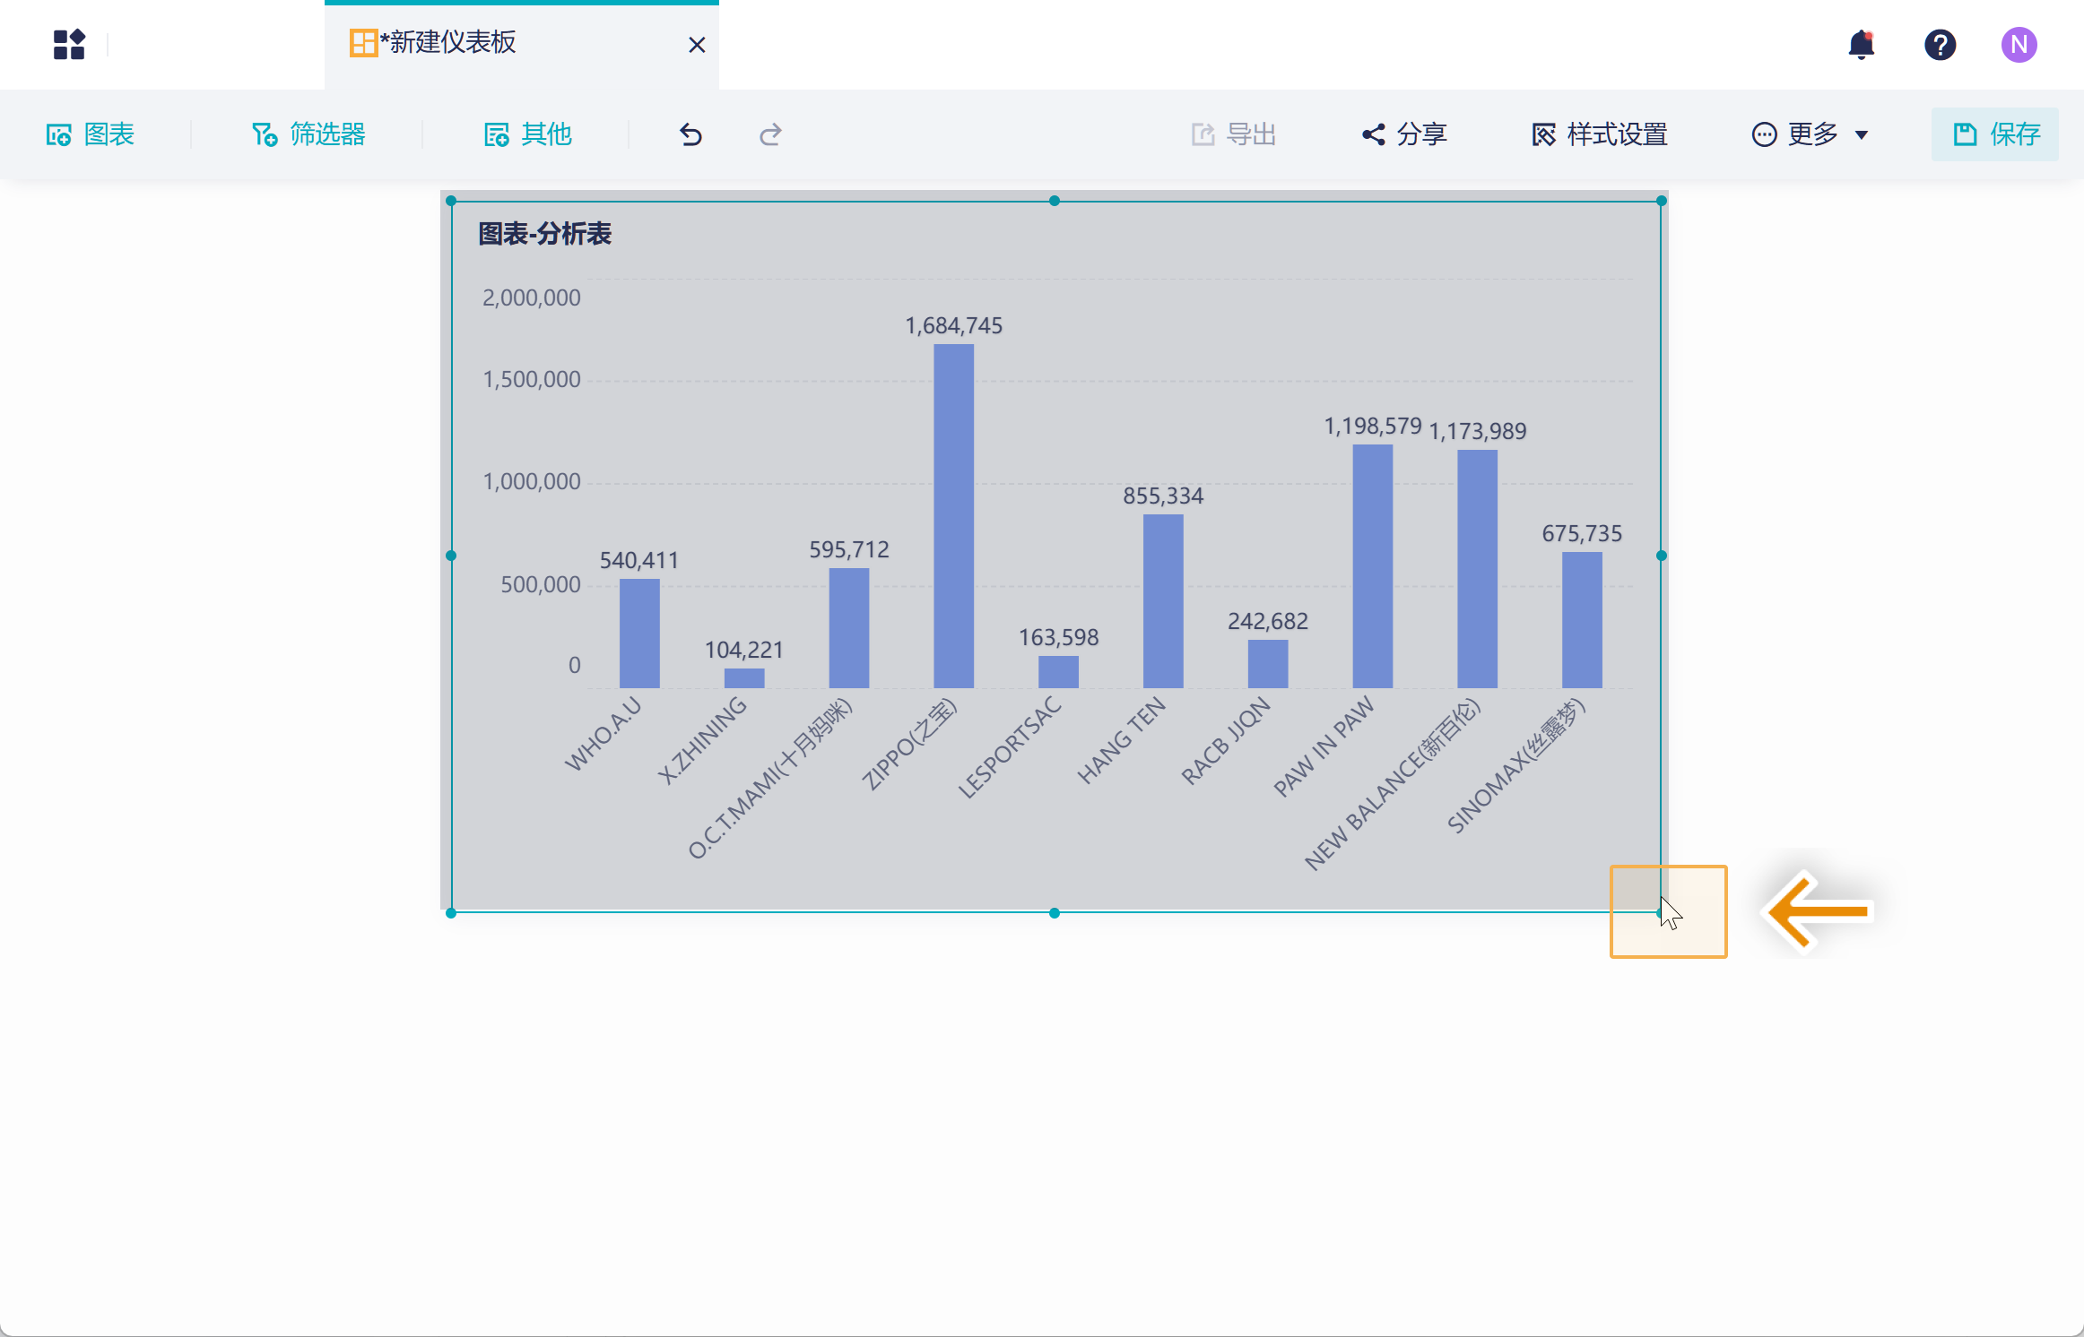Open the user avatar N menu

click(x=2019, y=45)
